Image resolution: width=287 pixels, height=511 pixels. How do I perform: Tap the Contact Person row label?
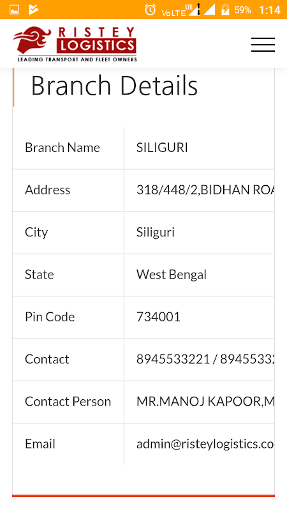68,402
